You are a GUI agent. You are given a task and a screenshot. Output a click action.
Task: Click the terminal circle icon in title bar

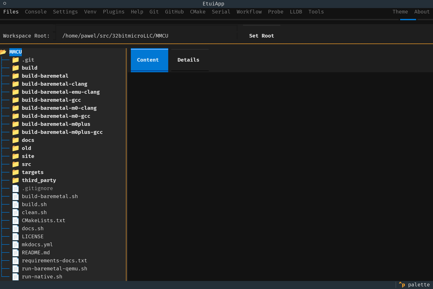pos(5,3)
